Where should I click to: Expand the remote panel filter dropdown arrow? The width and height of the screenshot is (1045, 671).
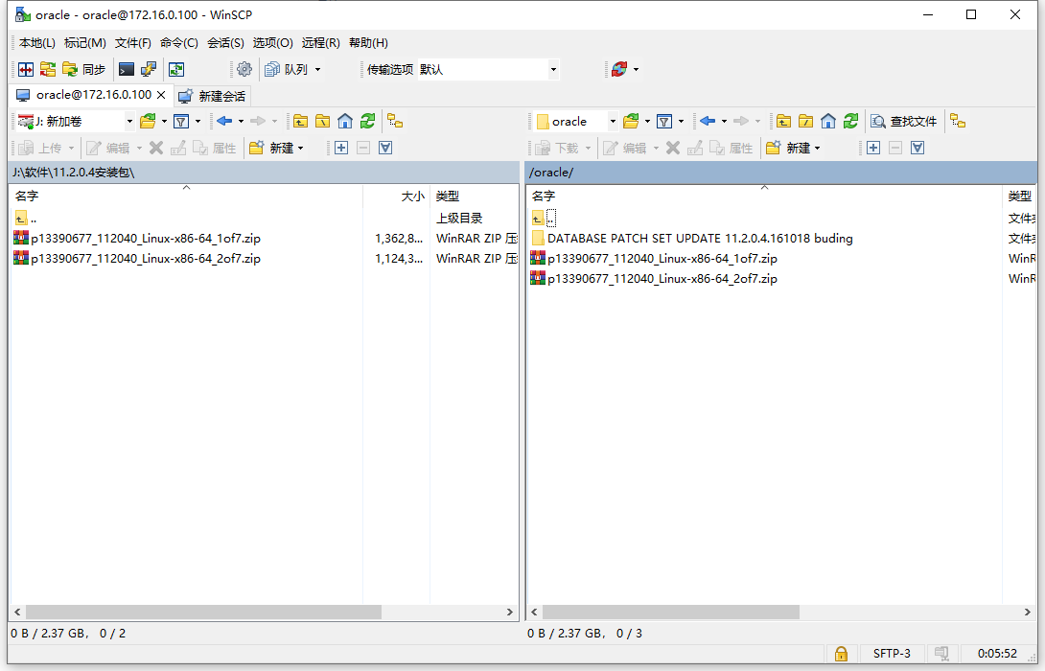(681, 122)
